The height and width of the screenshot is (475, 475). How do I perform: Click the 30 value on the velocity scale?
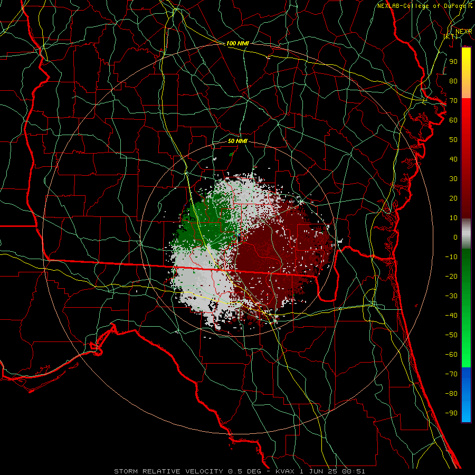[x=453, y=179]
